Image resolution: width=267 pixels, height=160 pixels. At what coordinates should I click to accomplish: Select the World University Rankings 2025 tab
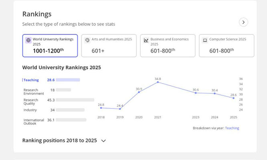[50, 45]
